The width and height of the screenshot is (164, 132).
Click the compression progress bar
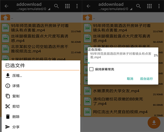coord(123,63)
